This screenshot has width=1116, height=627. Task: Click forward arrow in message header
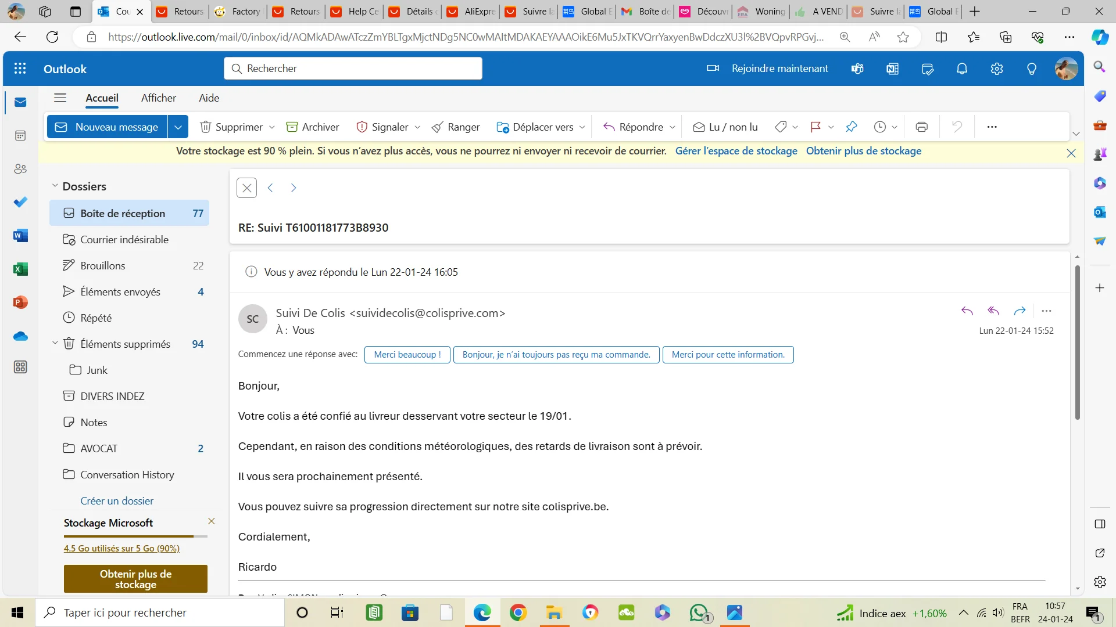tap(1020, 311)
